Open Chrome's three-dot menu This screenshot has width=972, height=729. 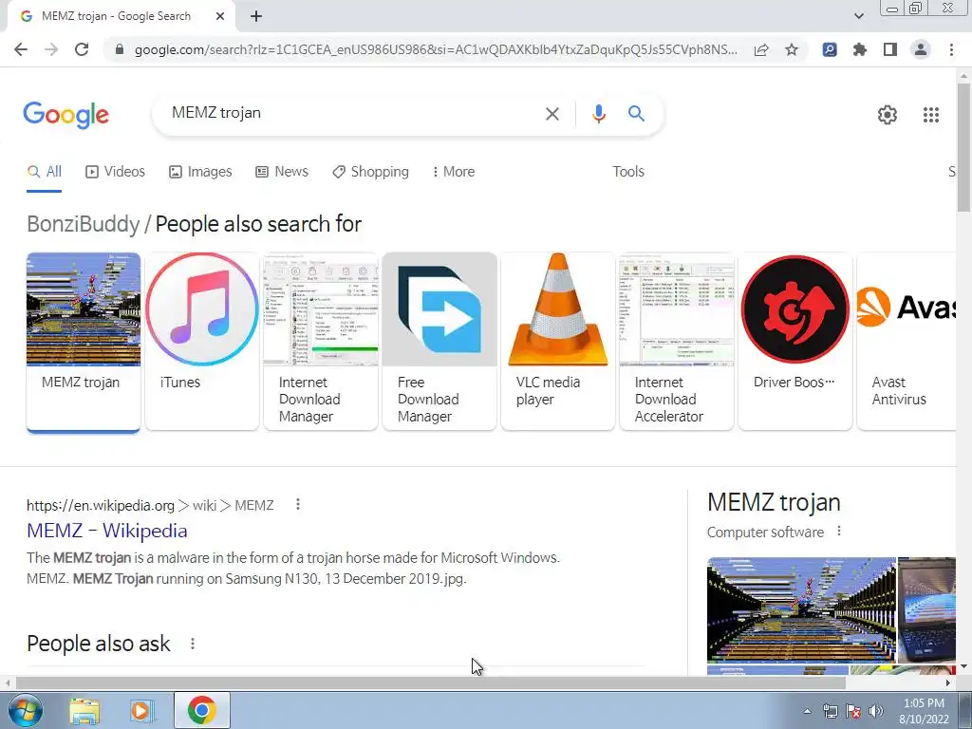[x=951, y=49]
